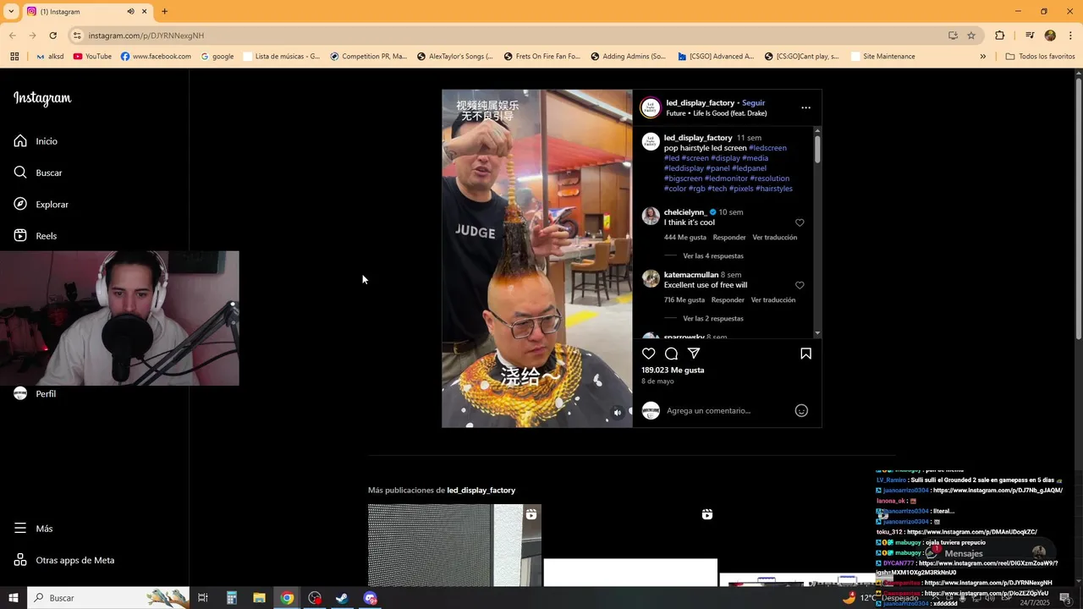Open Chrome profile avatar
This screenshot has width=1083, height=609.
tap(1050, 36)
